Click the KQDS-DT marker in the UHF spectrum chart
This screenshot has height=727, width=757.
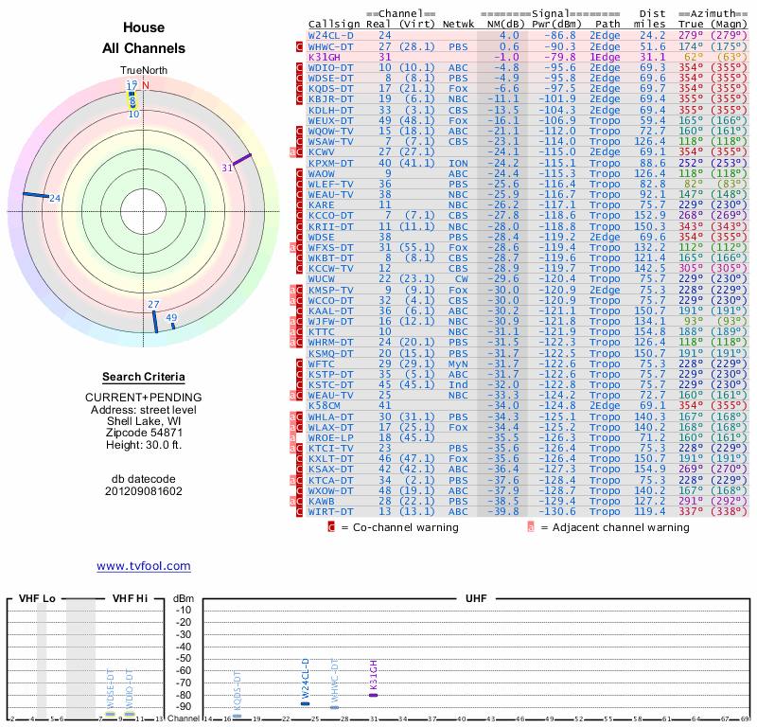[x=238, y=716]
